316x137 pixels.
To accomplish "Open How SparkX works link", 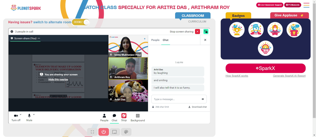I will pos(237,76).
